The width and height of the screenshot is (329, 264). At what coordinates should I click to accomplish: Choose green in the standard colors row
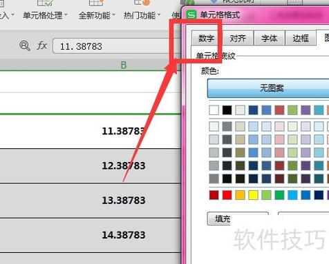tap(279, 195)
